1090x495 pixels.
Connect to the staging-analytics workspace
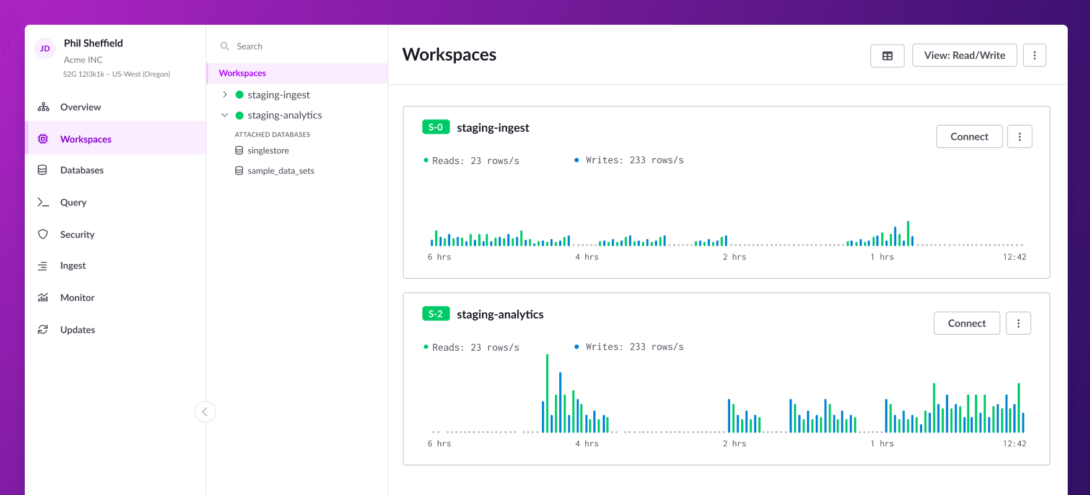[x=967, y=323]
